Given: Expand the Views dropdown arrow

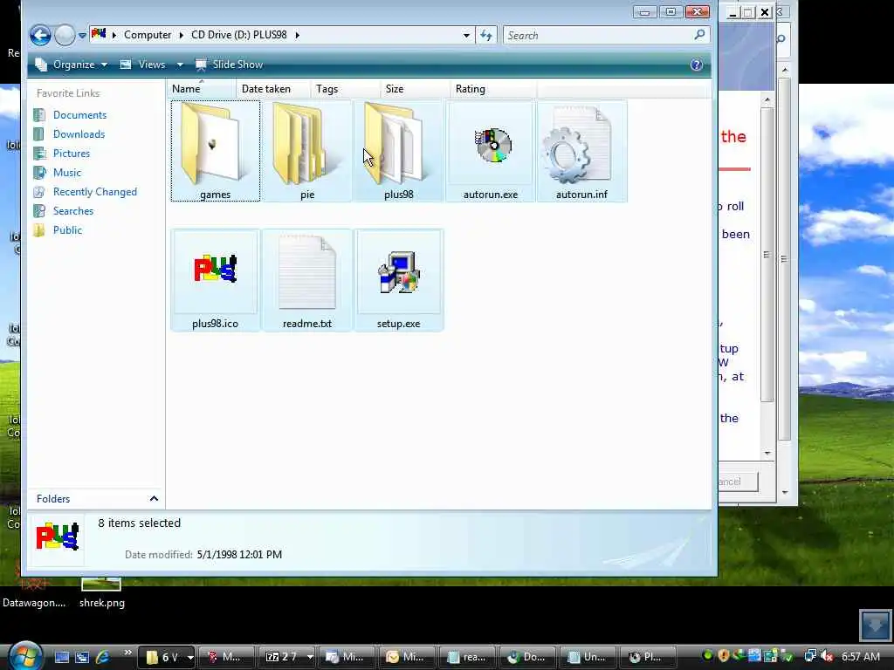Looking at the screenshot, I should (180, 65).
